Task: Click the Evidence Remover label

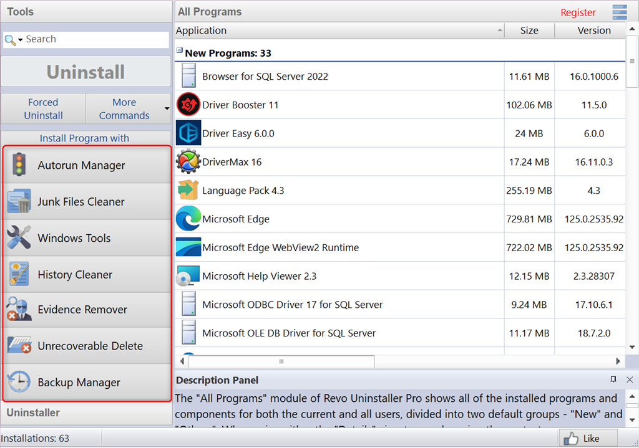Action: tap(82, 309)
